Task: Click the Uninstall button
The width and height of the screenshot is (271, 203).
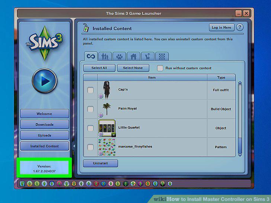Action: point(101,163)
